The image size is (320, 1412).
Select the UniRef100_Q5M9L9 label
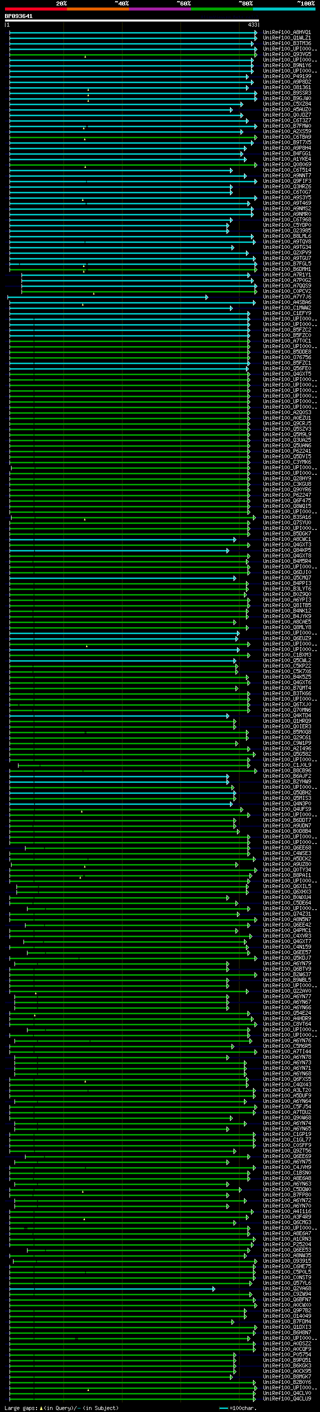pos(287,434)
